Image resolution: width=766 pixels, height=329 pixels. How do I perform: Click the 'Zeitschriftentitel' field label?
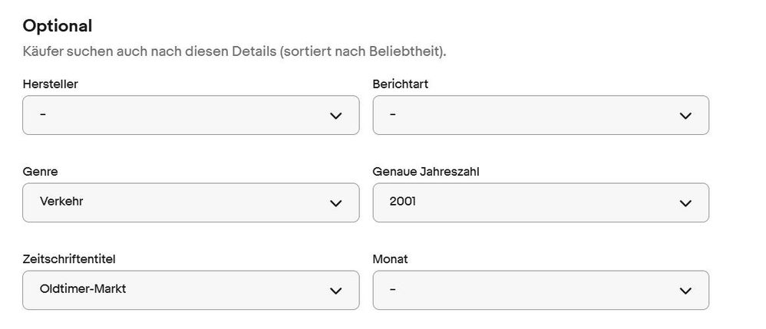click(x=69, y=258)
